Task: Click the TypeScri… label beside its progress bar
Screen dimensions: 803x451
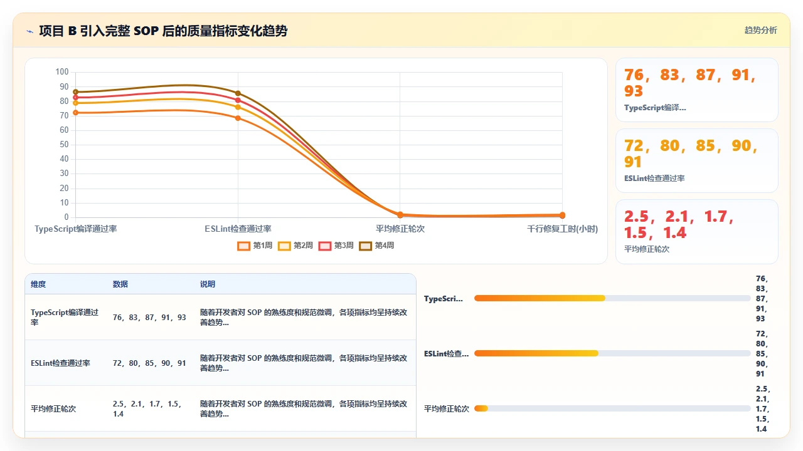Action: coord(444,299)
